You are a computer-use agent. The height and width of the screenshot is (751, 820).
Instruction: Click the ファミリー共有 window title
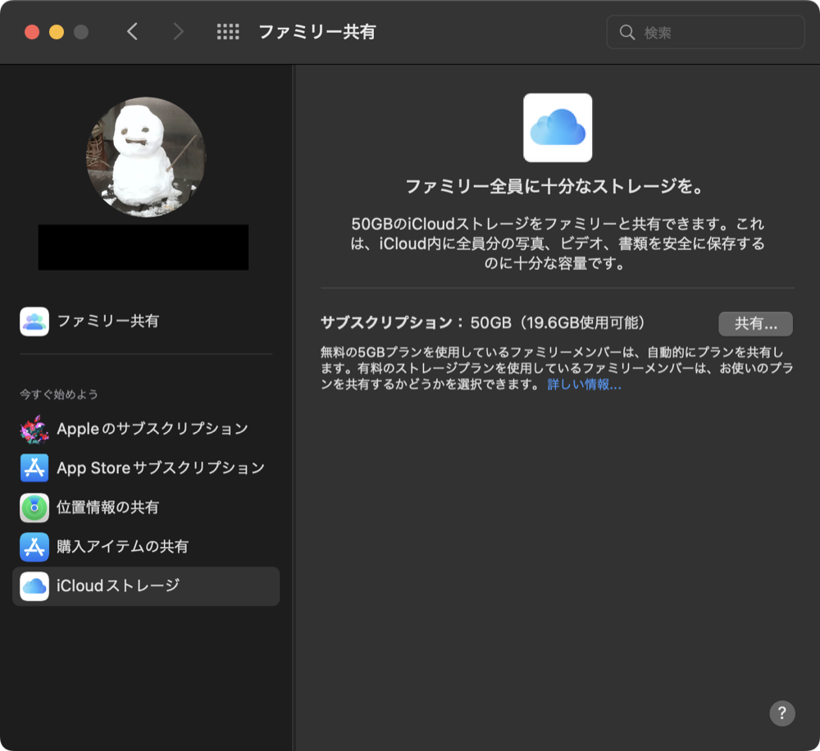[317, 32]
